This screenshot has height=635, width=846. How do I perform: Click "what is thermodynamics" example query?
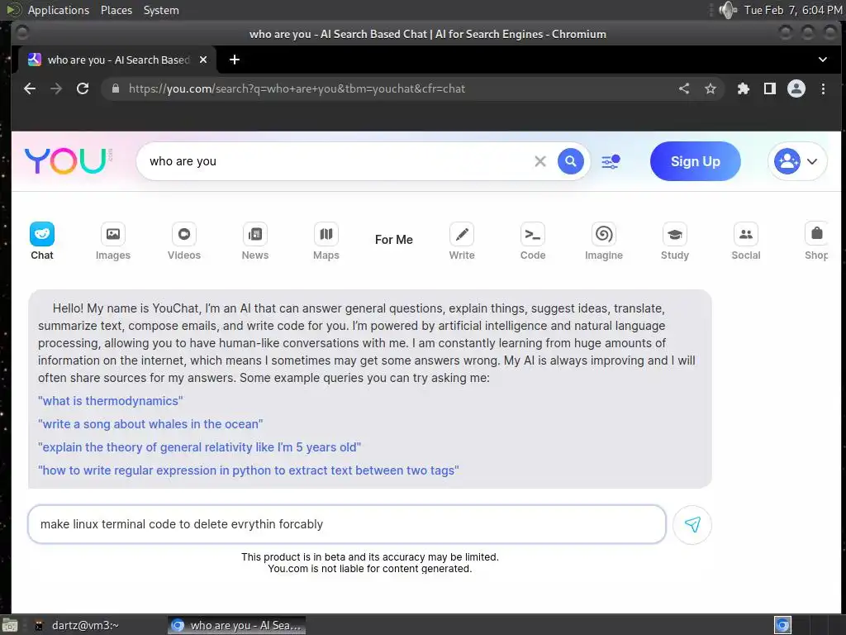click(x=111, y=401)
